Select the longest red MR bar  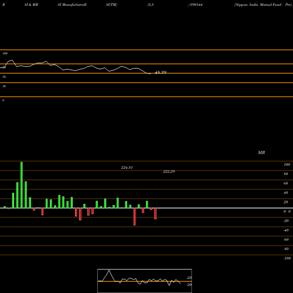[134, 217]
